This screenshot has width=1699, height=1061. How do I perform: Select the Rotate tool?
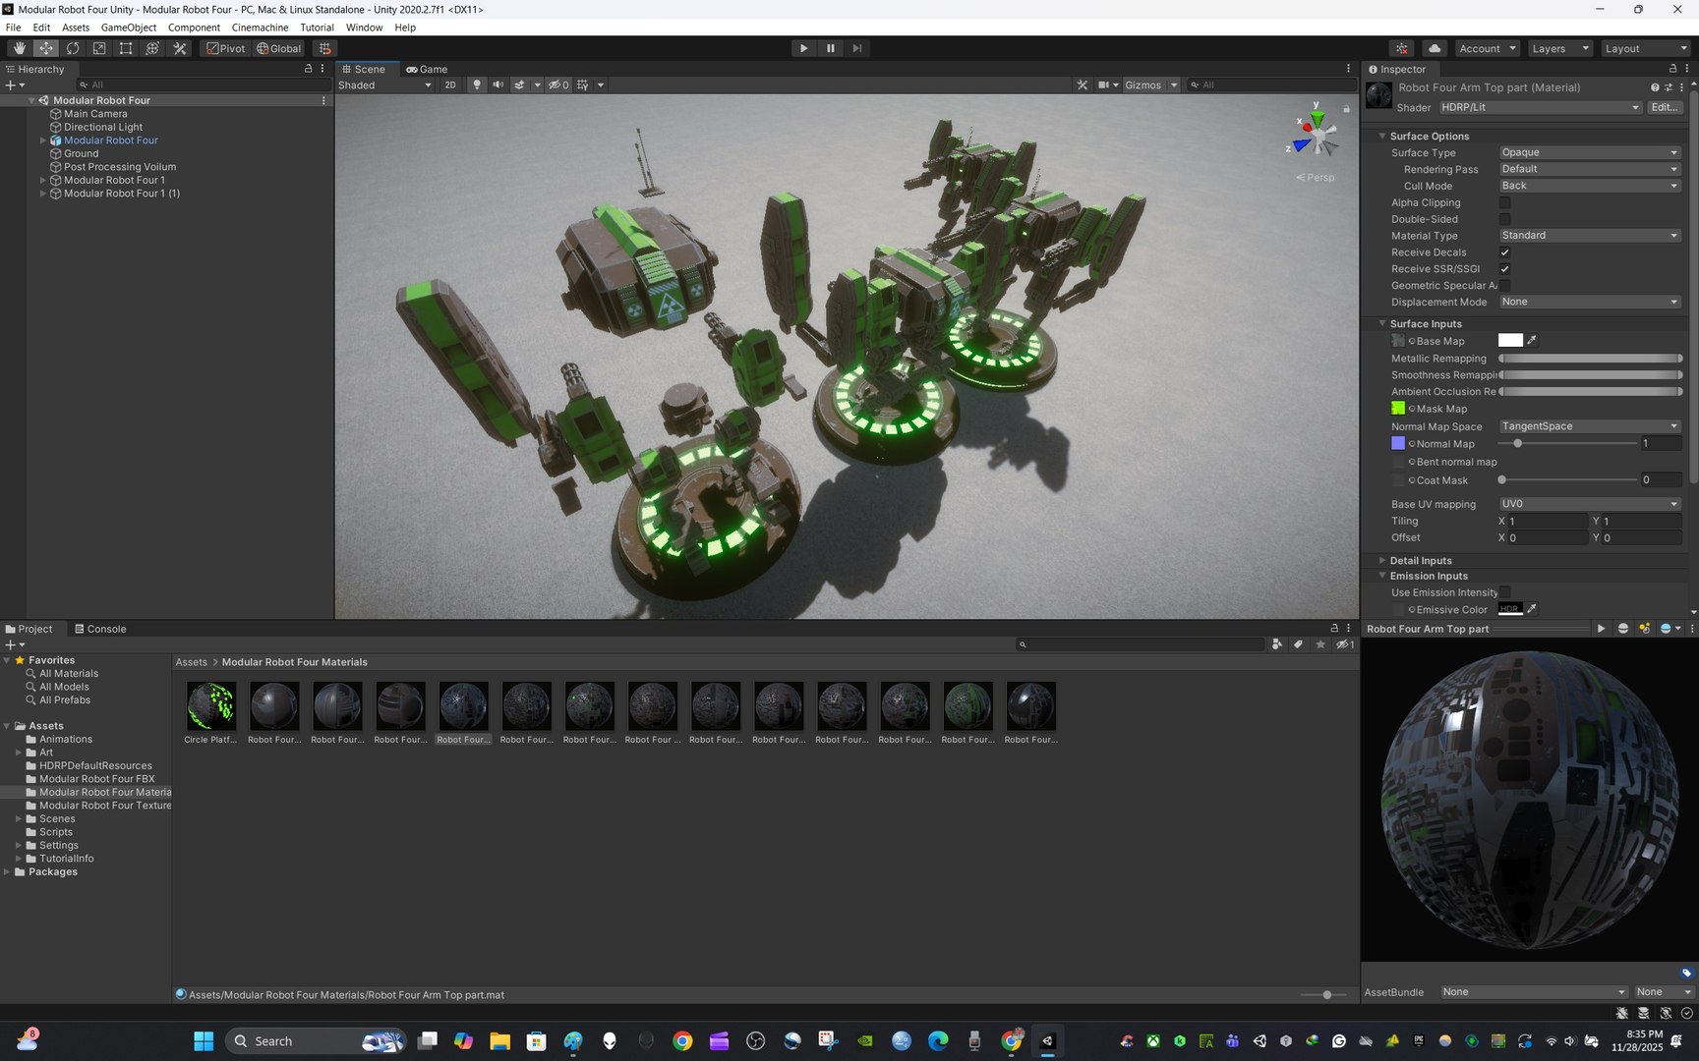click(73, 48)
